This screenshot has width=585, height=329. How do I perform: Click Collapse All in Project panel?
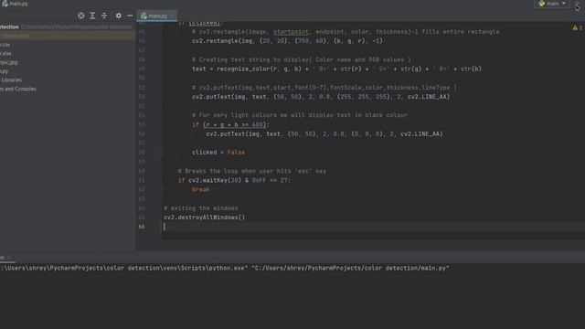click(x=104, y=16)
